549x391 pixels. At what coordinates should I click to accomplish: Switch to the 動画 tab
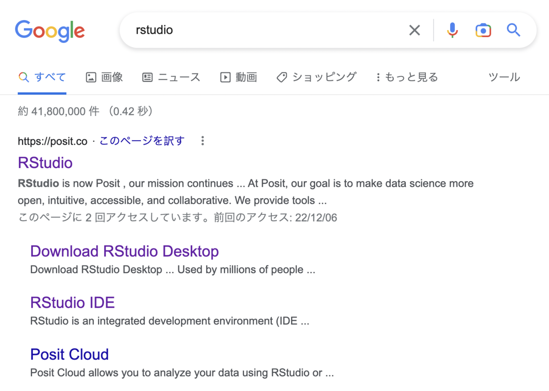tap(238, 77)
